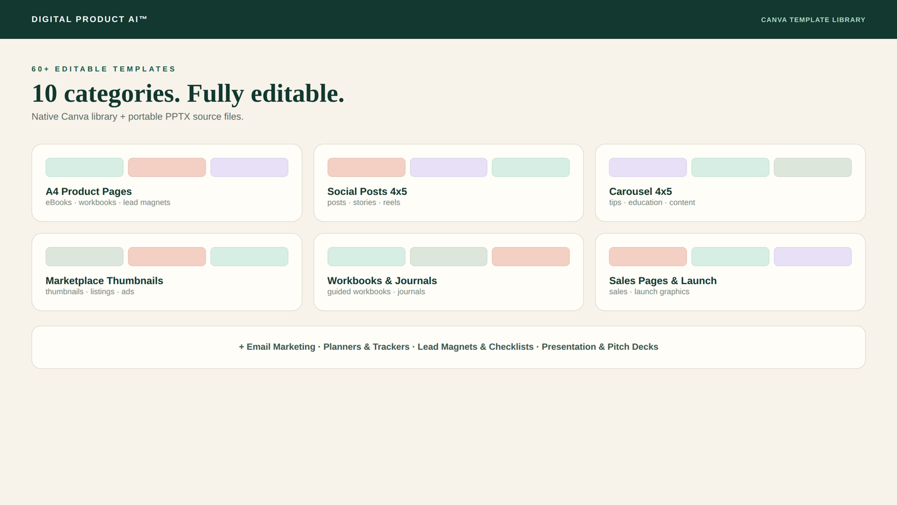Click the peach swatch in Workbooks & Journals

click(x=530, y=256)
